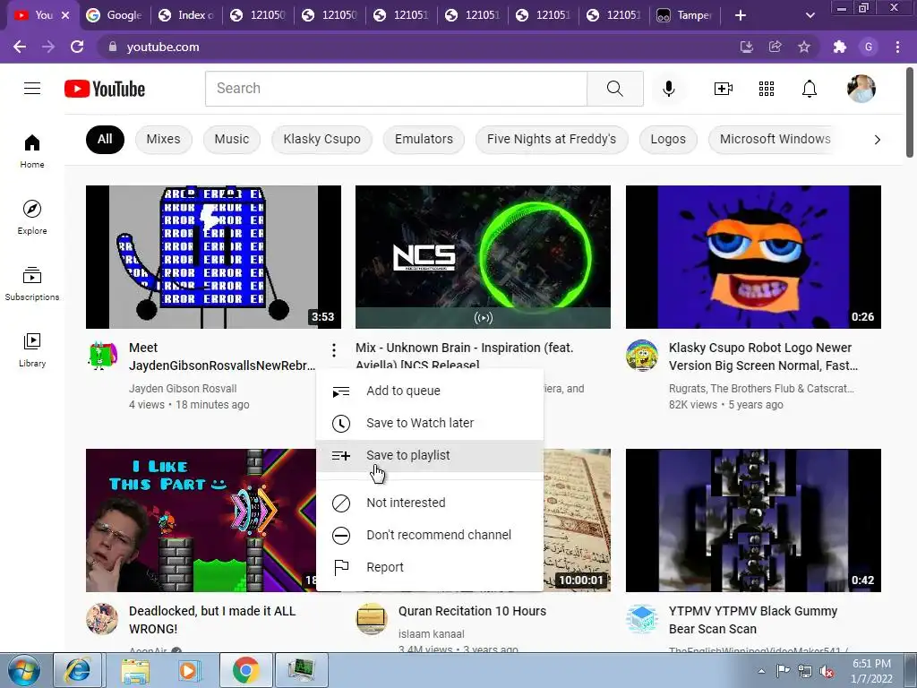917x688 pixels.
Task: Select the Klasky Csupo filter chip
Action: coord(321,139)
